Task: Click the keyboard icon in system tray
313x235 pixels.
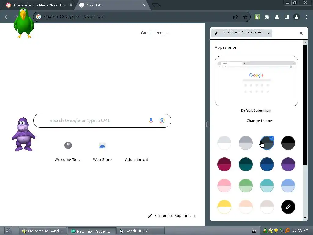Action: point(254,231)
